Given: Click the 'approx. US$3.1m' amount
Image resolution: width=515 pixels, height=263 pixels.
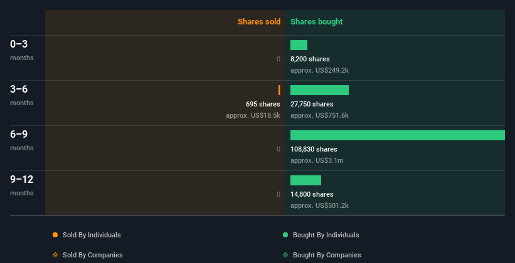Looking at the screenshot, I should (x=317, y=161).
